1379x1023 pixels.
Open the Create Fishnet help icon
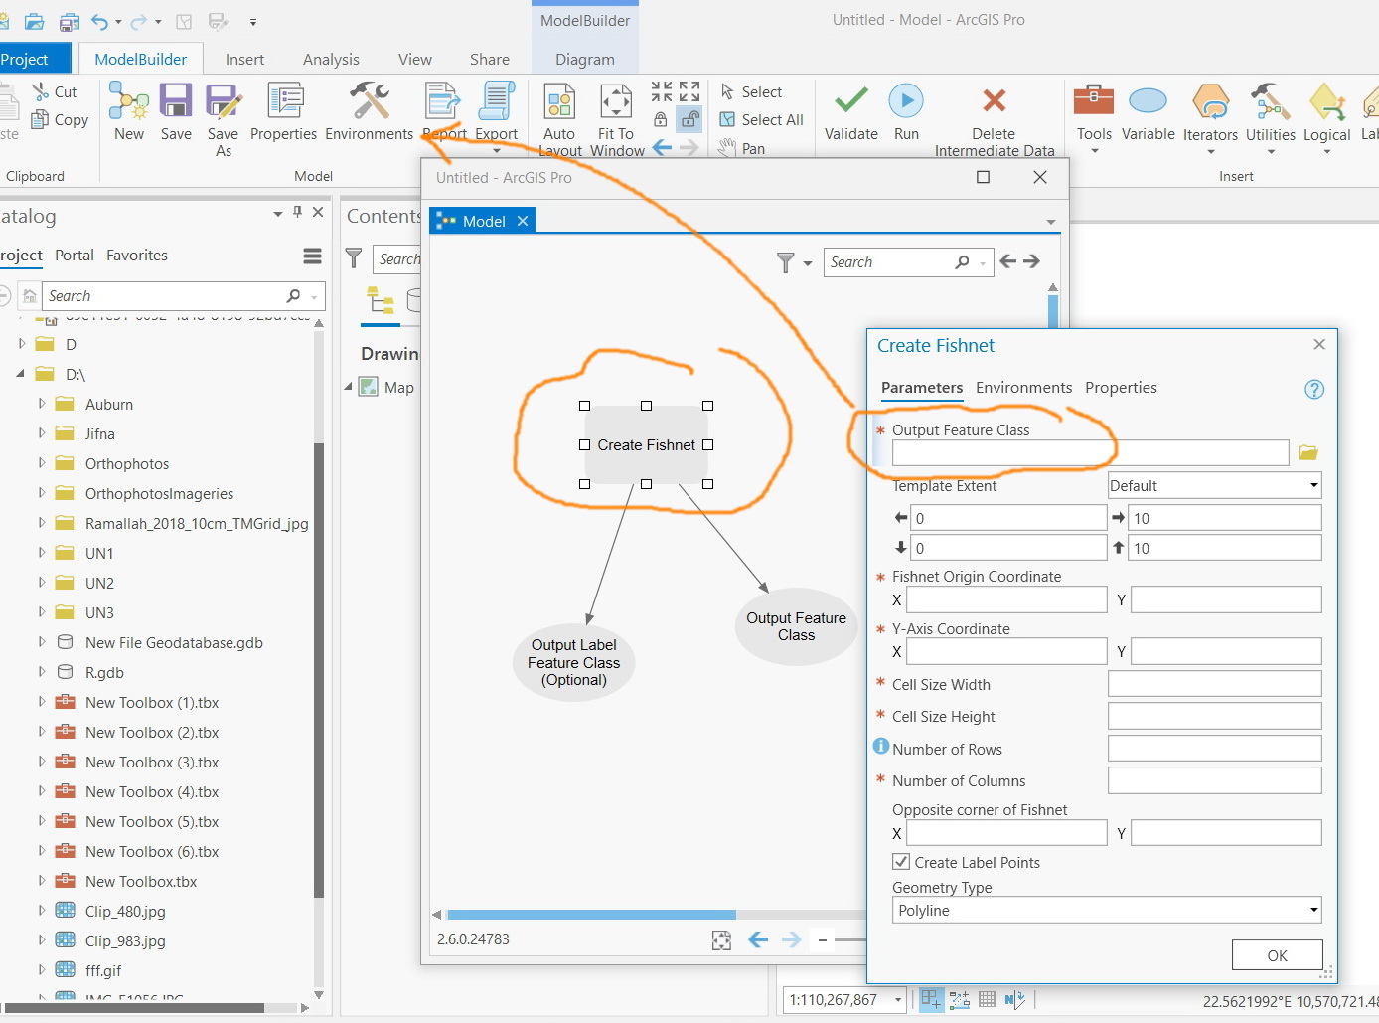[x=1313, y=390]
